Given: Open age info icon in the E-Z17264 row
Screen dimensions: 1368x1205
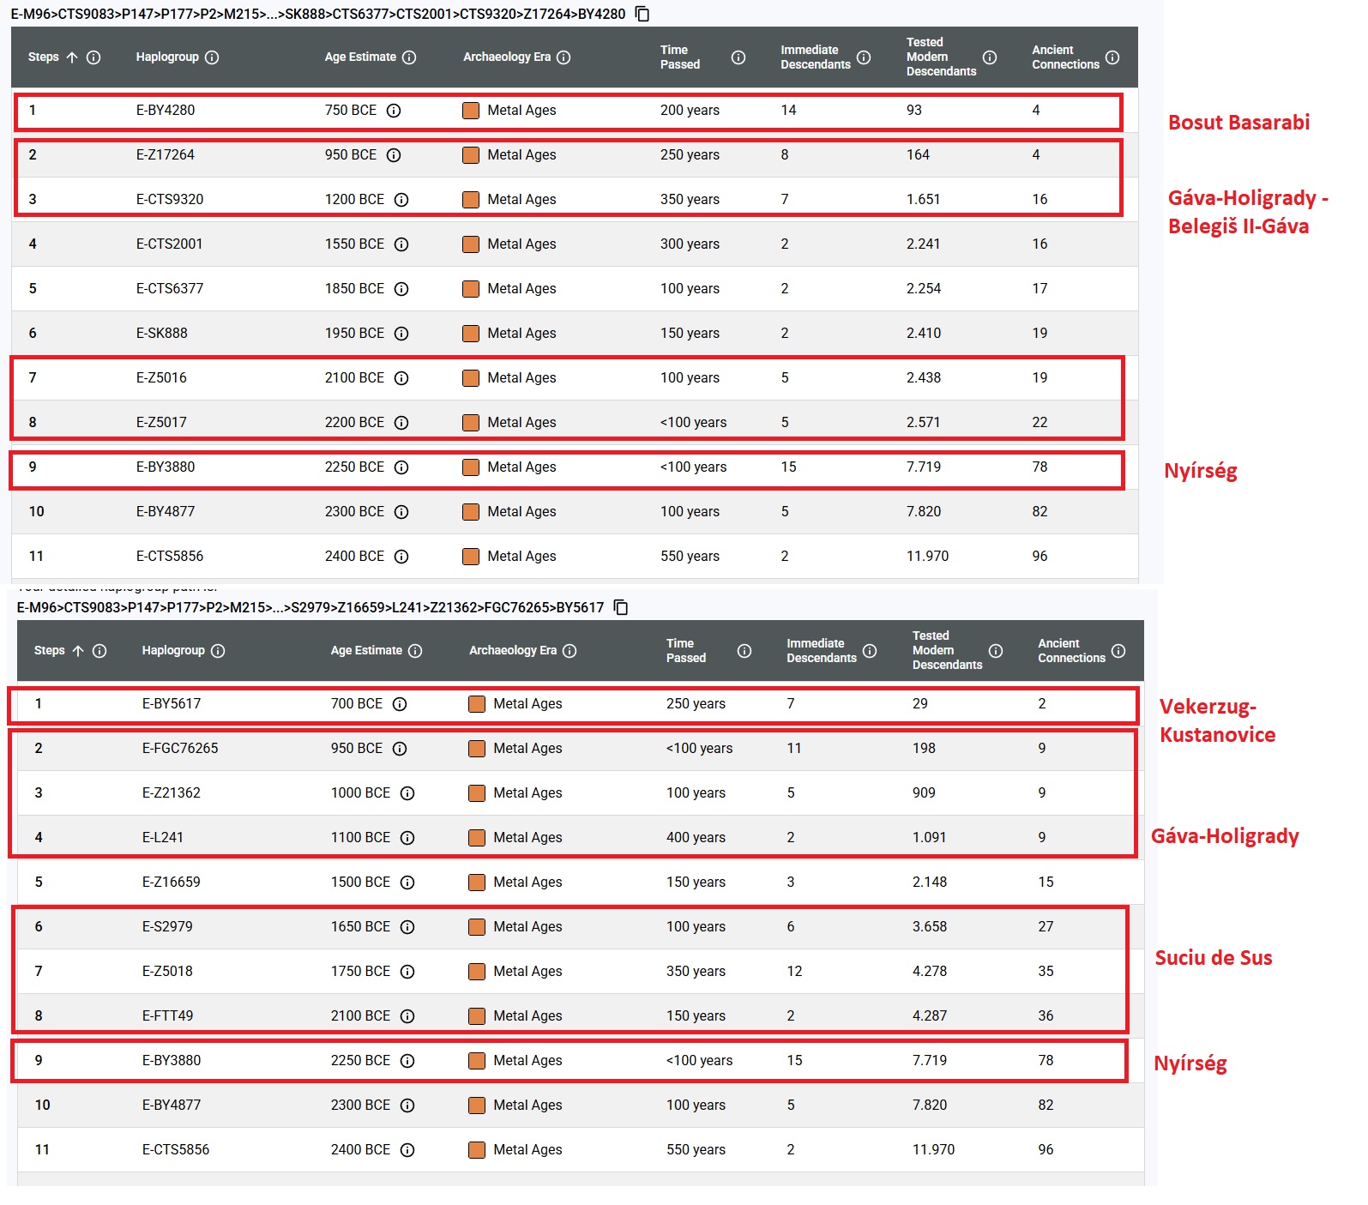Looking at the screenshot, I should coord(394,155).
